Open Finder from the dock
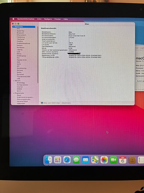This screenshot has height=193, width=144. [x=48, y=160]
